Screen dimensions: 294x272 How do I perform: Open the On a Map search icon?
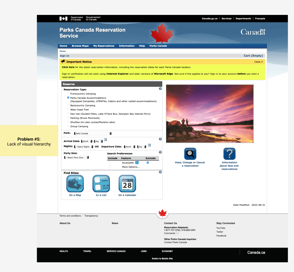pyautogui.click(x=75, y=184)
